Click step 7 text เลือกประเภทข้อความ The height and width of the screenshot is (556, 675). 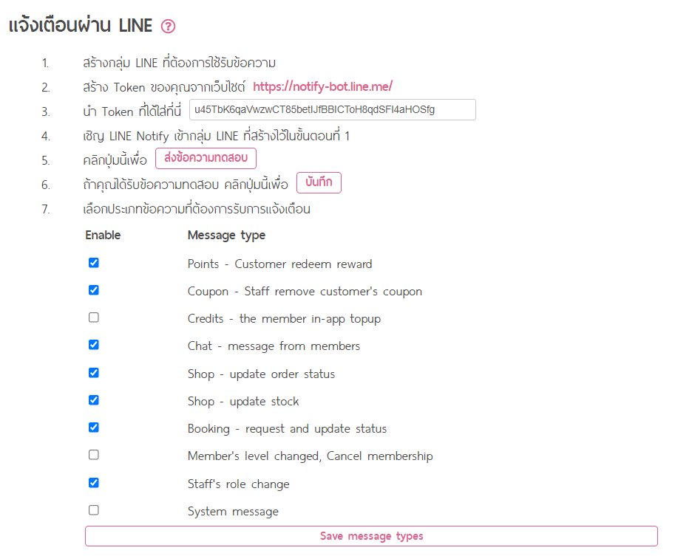coord(197,210)
